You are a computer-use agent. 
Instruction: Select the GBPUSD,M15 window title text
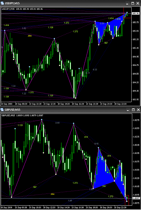[x=12, y=110]
